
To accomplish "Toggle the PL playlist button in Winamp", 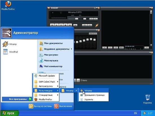I will point(96,19).
